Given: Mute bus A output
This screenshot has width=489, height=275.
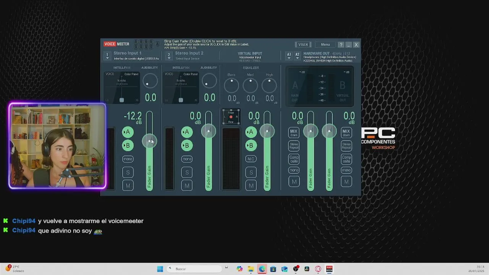Looking at the screenshot, I should (x=294, y=182).
